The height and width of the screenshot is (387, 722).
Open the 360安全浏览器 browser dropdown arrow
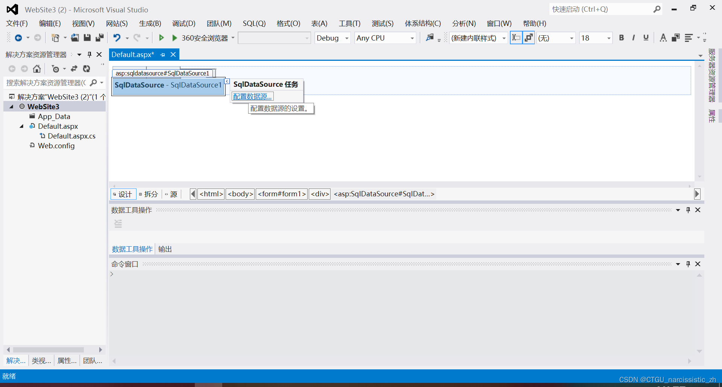coord(233,38)
